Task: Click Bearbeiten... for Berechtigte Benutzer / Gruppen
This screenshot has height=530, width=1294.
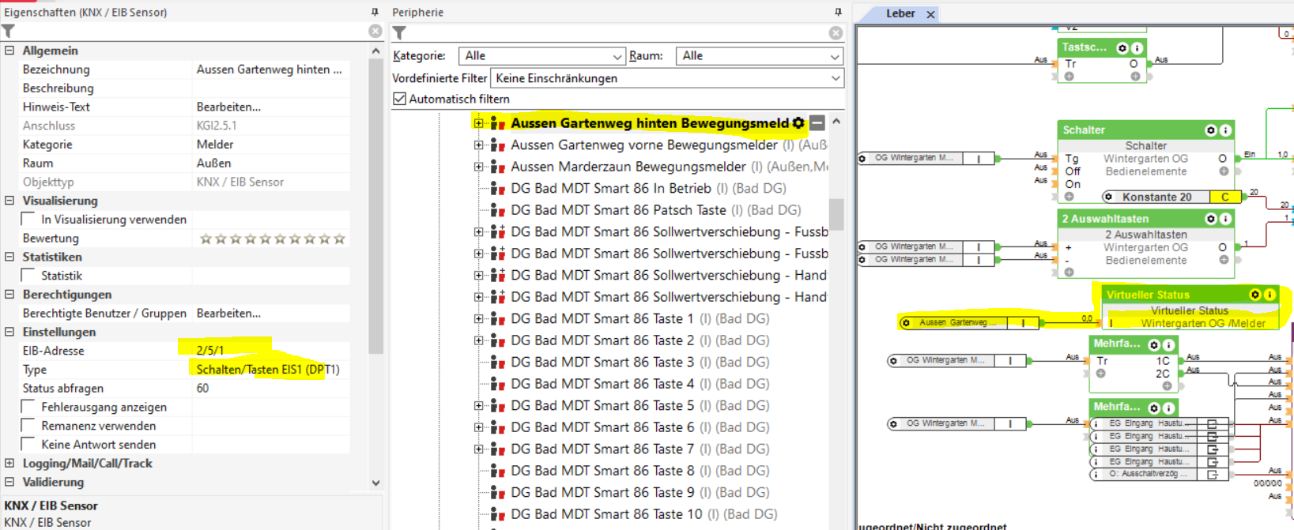Action: 228,314
